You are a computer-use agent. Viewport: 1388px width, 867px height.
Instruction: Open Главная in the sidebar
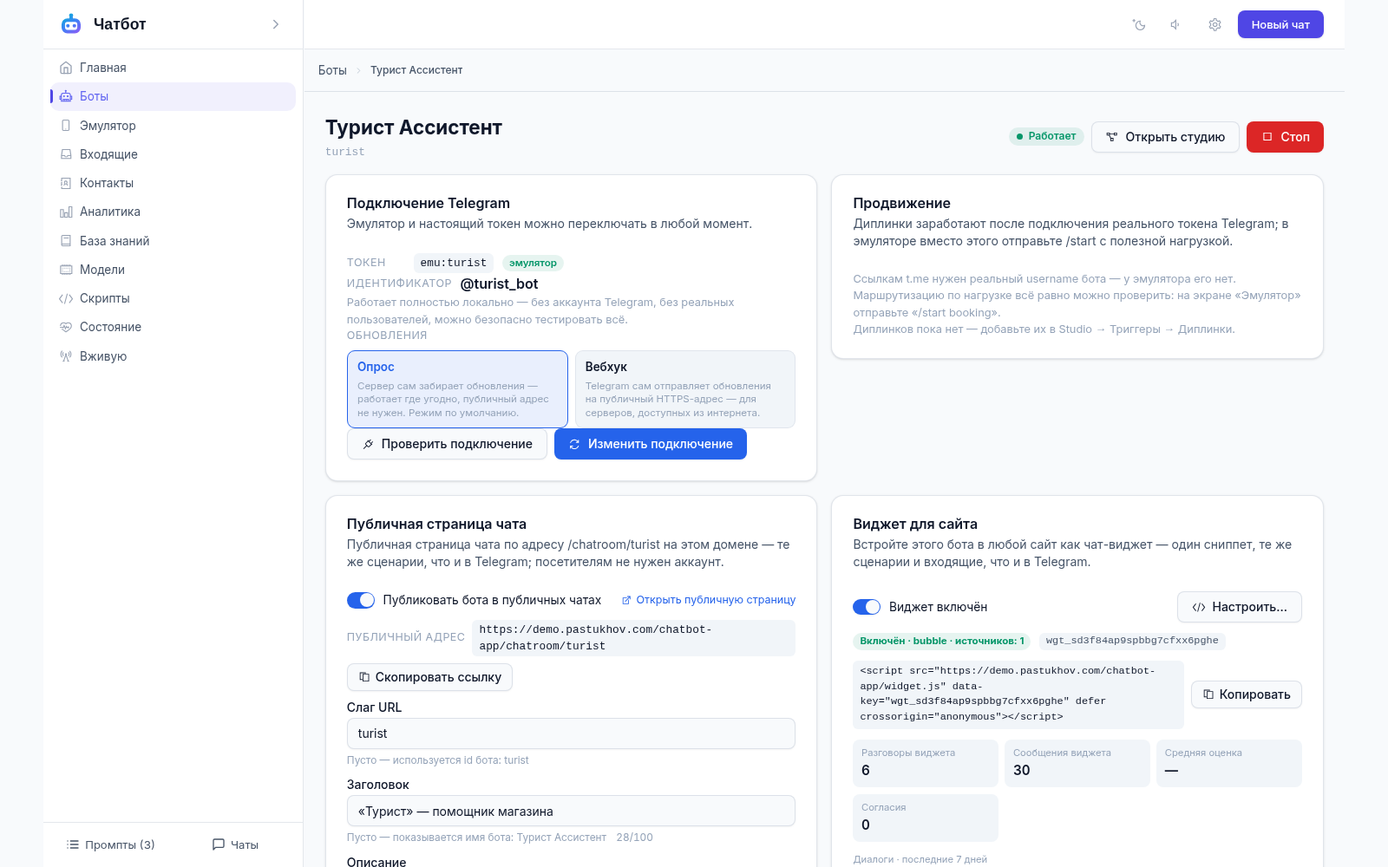[173, 68]
